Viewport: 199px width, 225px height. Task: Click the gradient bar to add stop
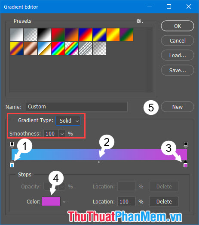click(99, 155)
